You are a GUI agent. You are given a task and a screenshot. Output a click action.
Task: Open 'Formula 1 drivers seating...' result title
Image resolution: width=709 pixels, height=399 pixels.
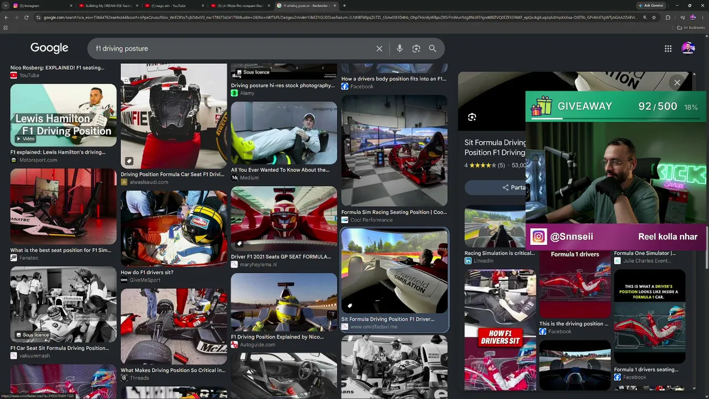(x=646, y=370)
